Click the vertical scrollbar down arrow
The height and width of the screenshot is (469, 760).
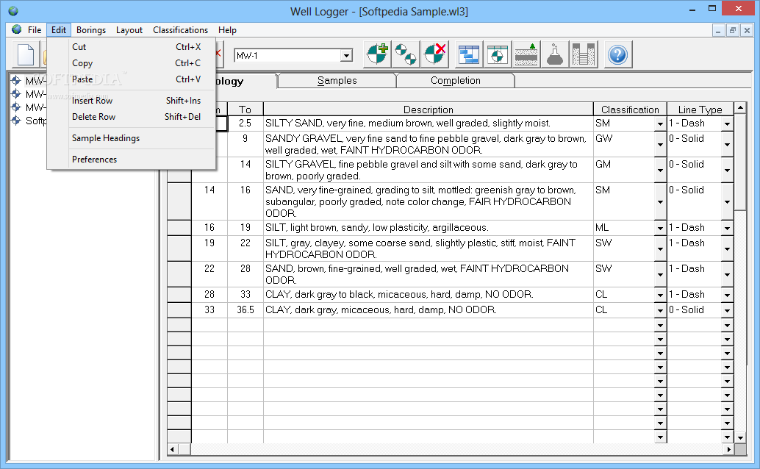[740, 437]
